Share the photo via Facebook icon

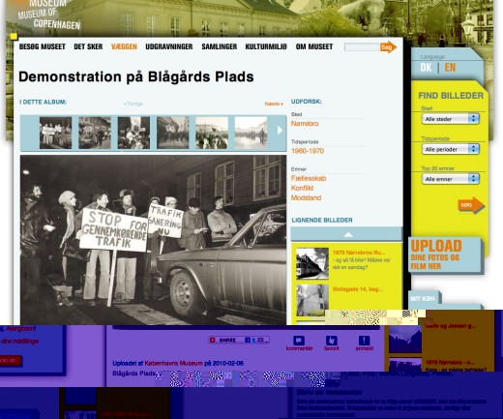tap(248, 340)
